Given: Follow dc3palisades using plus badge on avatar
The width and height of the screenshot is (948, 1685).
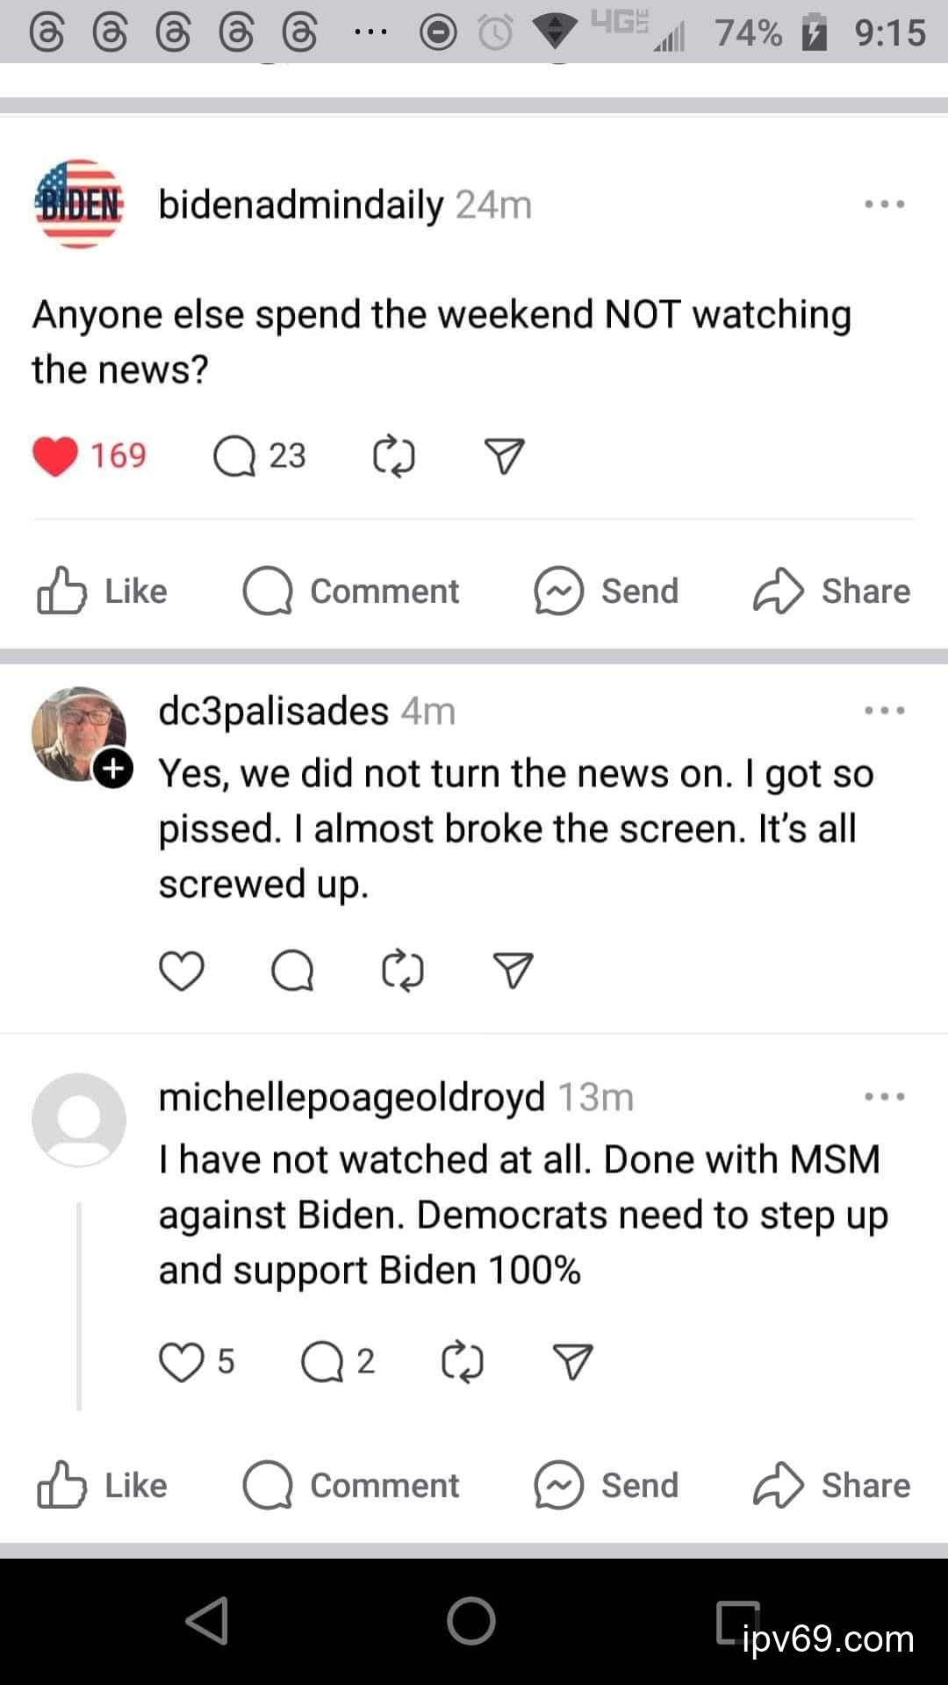Looking at the screenshot, I should click(x=113, y=769).
